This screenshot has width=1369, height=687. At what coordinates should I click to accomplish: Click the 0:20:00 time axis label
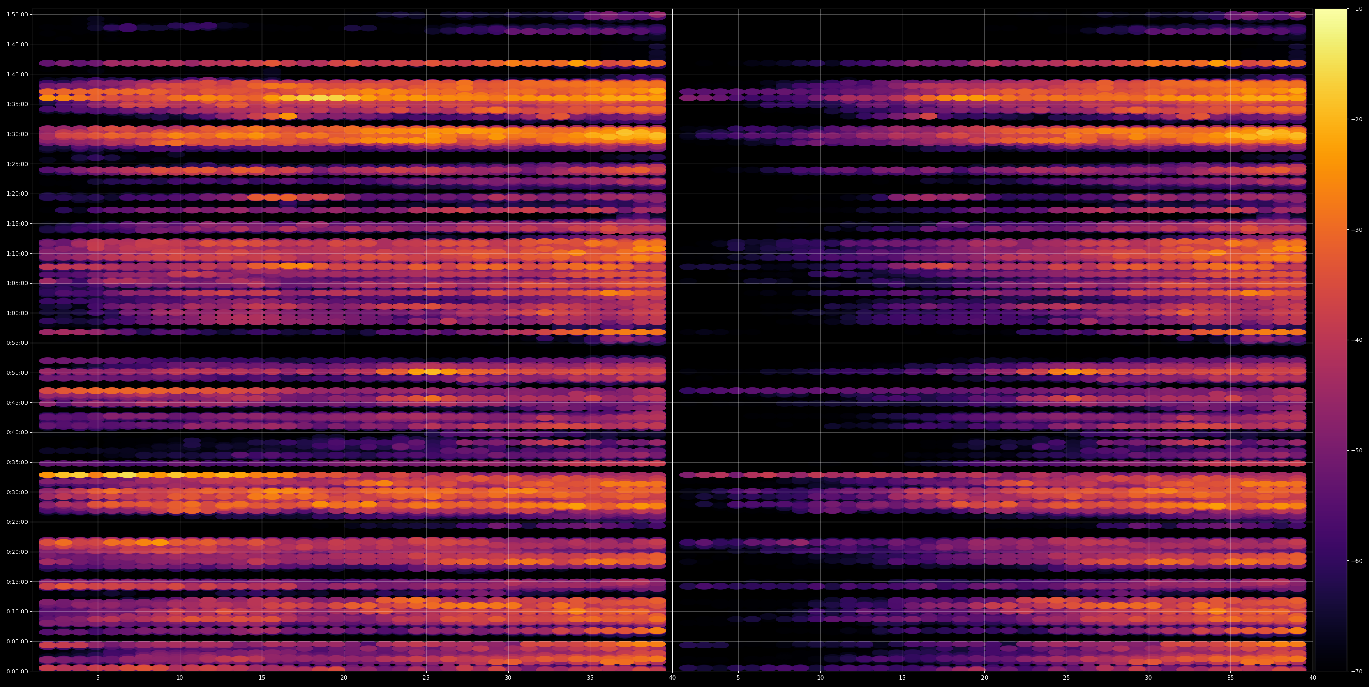tap(17, 551)
